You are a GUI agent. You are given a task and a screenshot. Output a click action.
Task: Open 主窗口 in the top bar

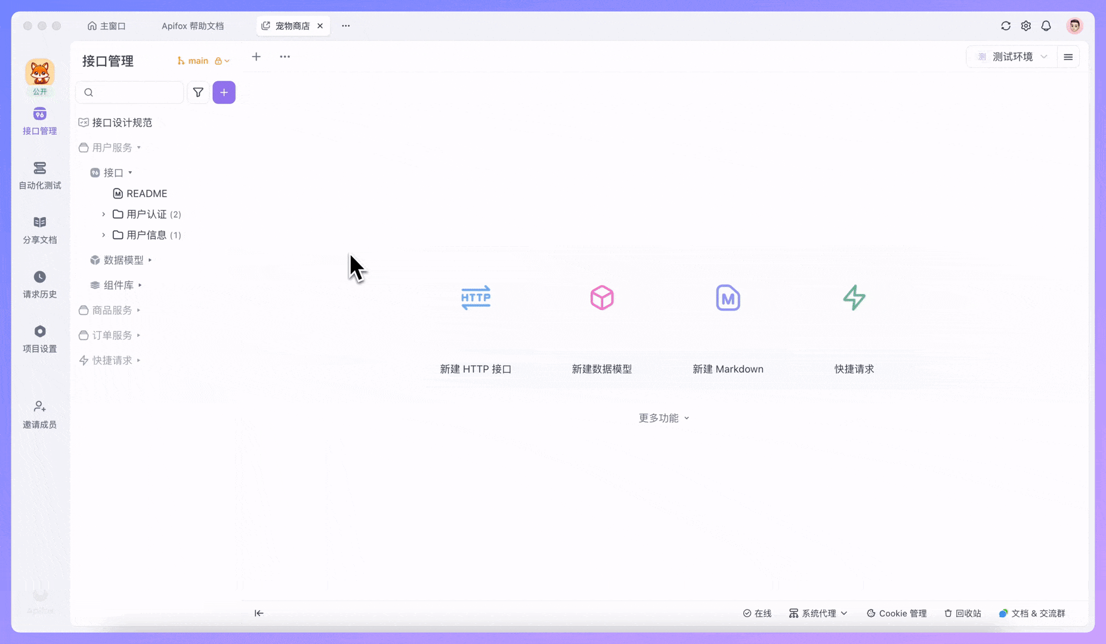tap(107, 26)
